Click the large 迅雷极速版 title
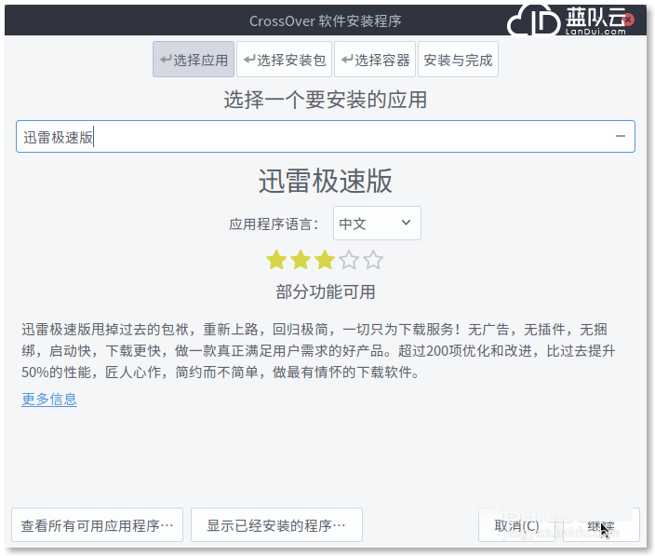The height and width of the screenshot is (556, 655). [x=326, y=181]
